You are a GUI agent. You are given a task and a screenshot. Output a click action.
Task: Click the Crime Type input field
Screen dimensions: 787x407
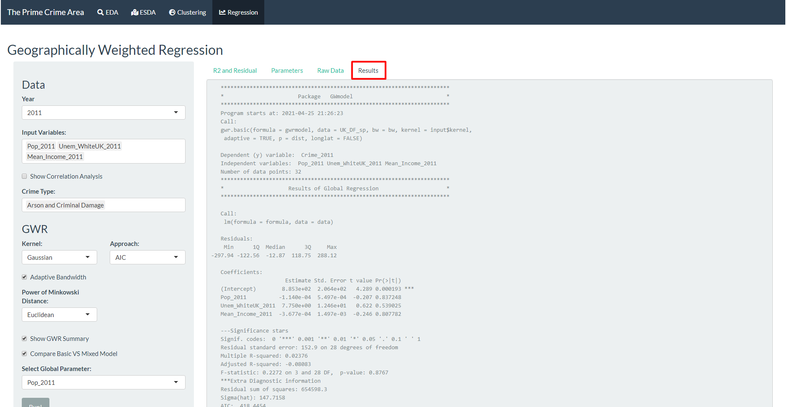[142, 205]
